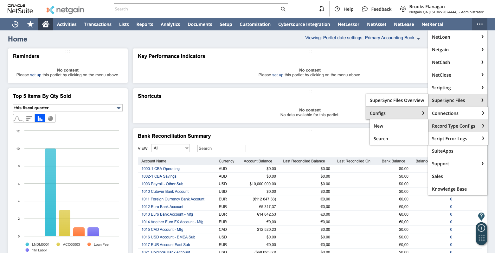
Task: Open the 'this fiscal quarter' dropdown
Action: [67, 108]
